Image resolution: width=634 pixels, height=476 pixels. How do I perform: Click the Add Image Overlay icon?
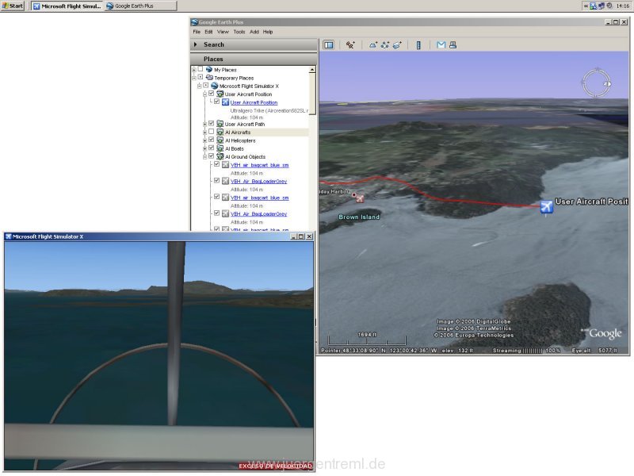(x=397, y=45)
